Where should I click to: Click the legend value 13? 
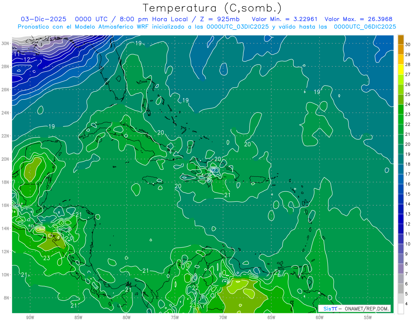[408, 214]
